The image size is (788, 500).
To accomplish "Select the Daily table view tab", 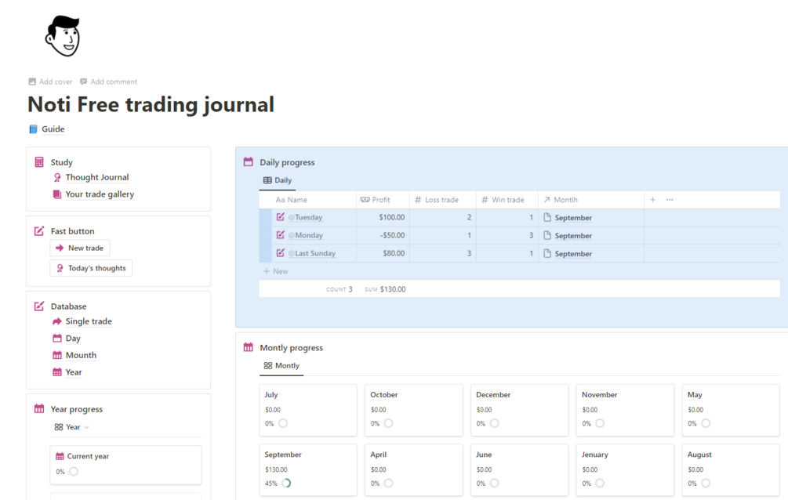I will pos(278,180).
